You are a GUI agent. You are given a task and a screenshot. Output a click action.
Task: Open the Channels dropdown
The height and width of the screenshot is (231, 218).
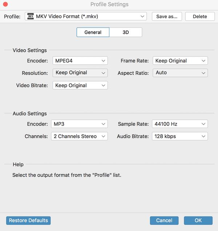80,136
